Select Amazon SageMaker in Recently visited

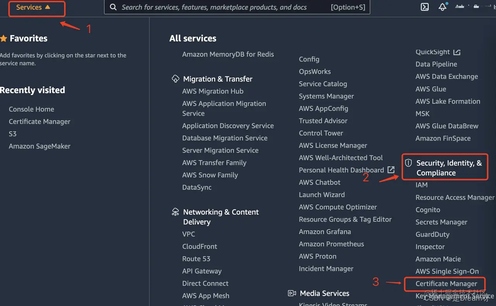[40, 146]
